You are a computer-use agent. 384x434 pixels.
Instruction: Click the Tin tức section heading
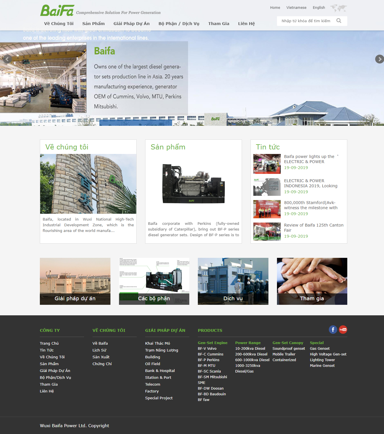(x=268, y=147)
